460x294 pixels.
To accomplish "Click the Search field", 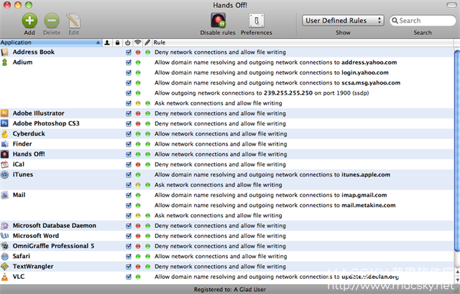I will [x=423, y=21].
